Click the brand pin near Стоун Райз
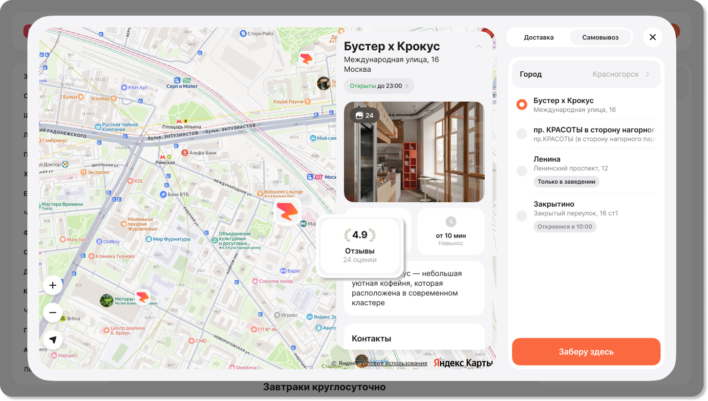Image resolution: width=708 pixels, height=401 pixels. (306, 59)
